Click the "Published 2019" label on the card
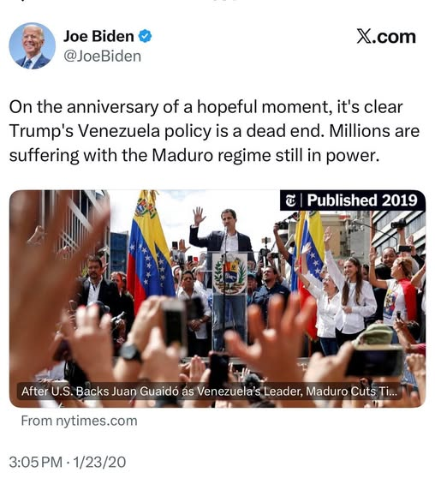 [362, 200]
